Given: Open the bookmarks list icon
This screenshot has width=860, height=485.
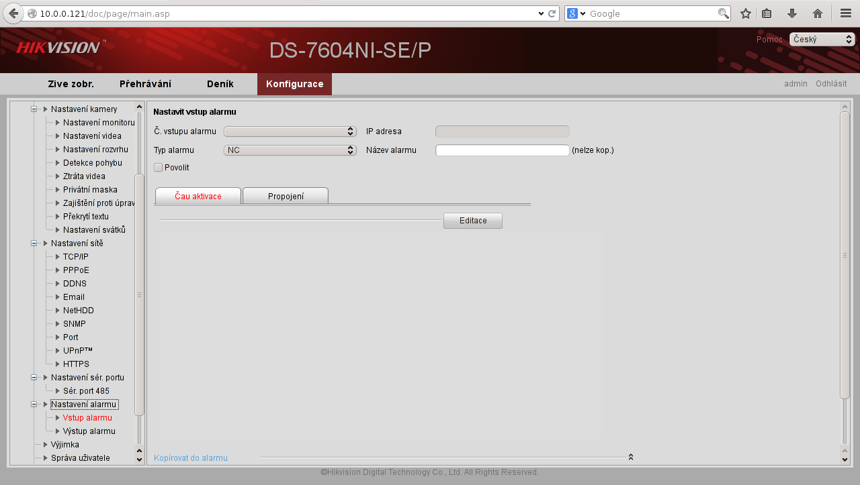Looking at the screenshot, I should coord(767,13).
